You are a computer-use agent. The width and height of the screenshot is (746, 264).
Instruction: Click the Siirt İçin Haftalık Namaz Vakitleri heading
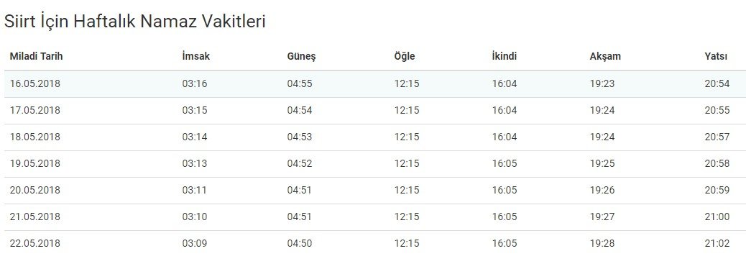(x=134, y=22)
